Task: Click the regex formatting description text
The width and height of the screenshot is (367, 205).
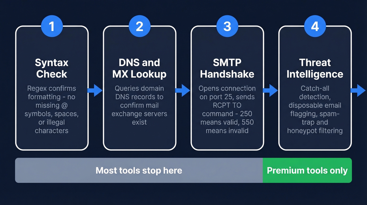Action: pyautogui.click(x=52, y=109)
